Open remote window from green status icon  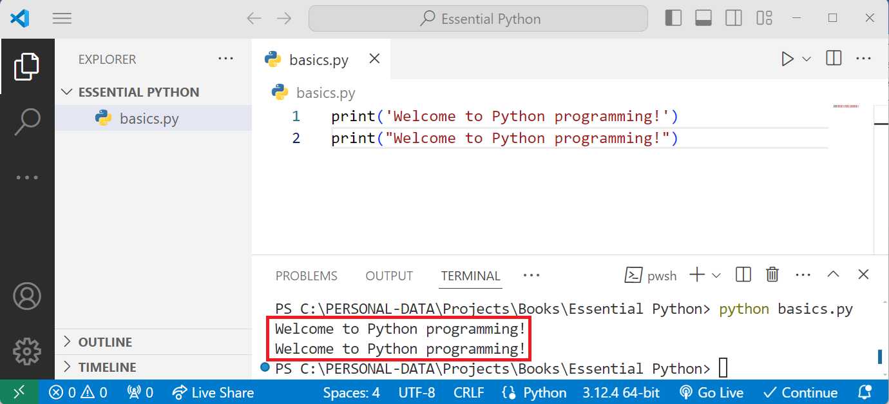coord(19,392)
